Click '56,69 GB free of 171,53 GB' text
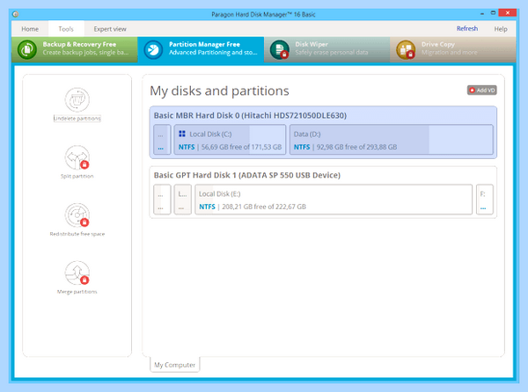Viewport: 528px width, 392px height. tap(241, 147)
